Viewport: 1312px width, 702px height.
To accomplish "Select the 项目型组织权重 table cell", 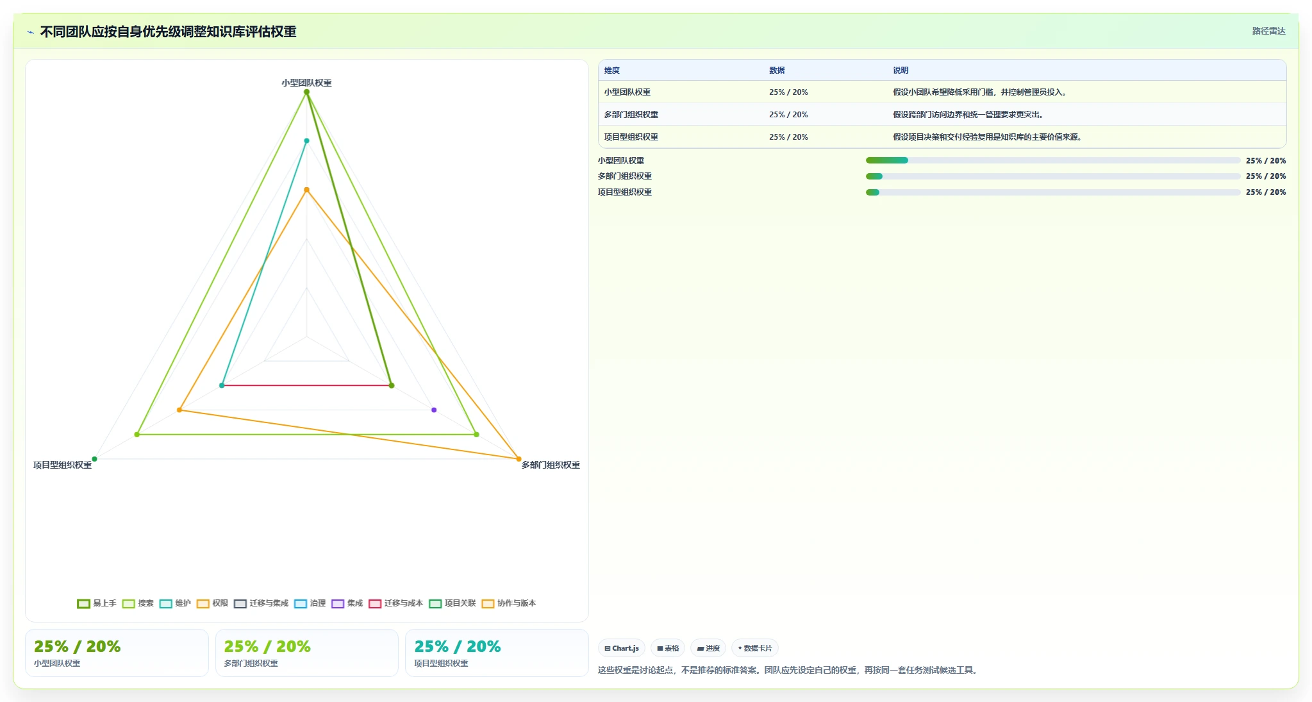I will point(631,137).
